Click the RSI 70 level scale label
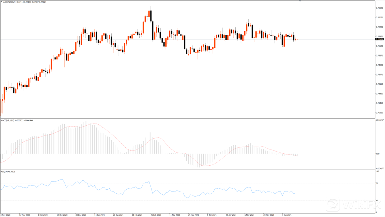This screenshot has width=385, height=217. click(377, 183)
